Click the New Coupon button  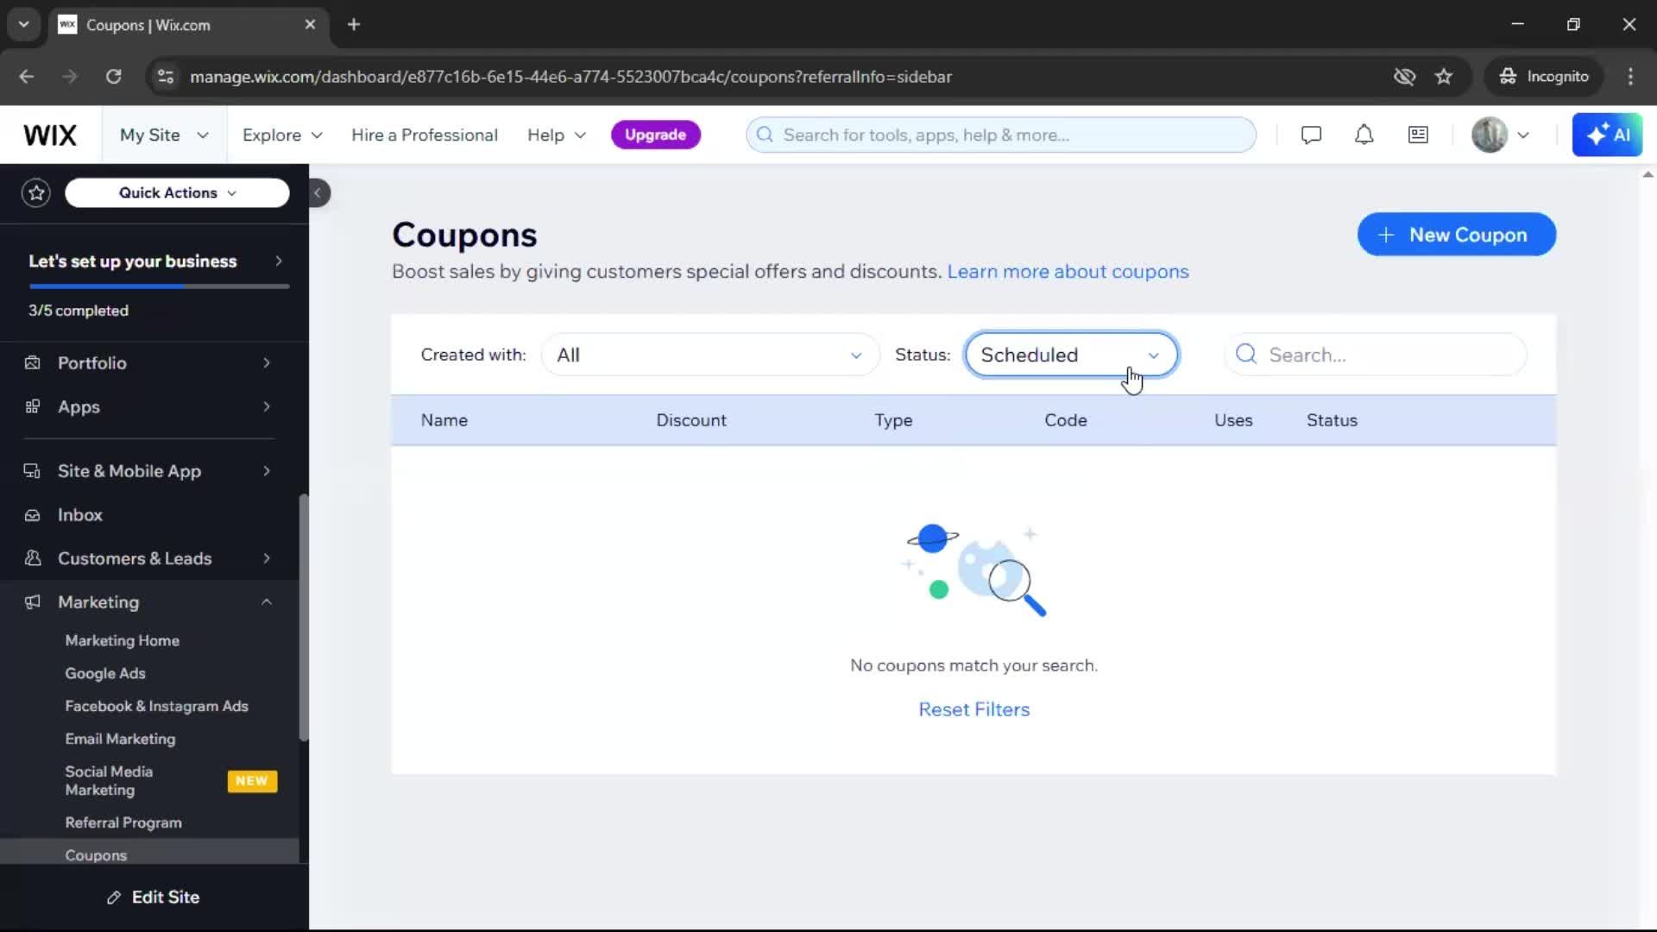click(x=1456, y=235)
